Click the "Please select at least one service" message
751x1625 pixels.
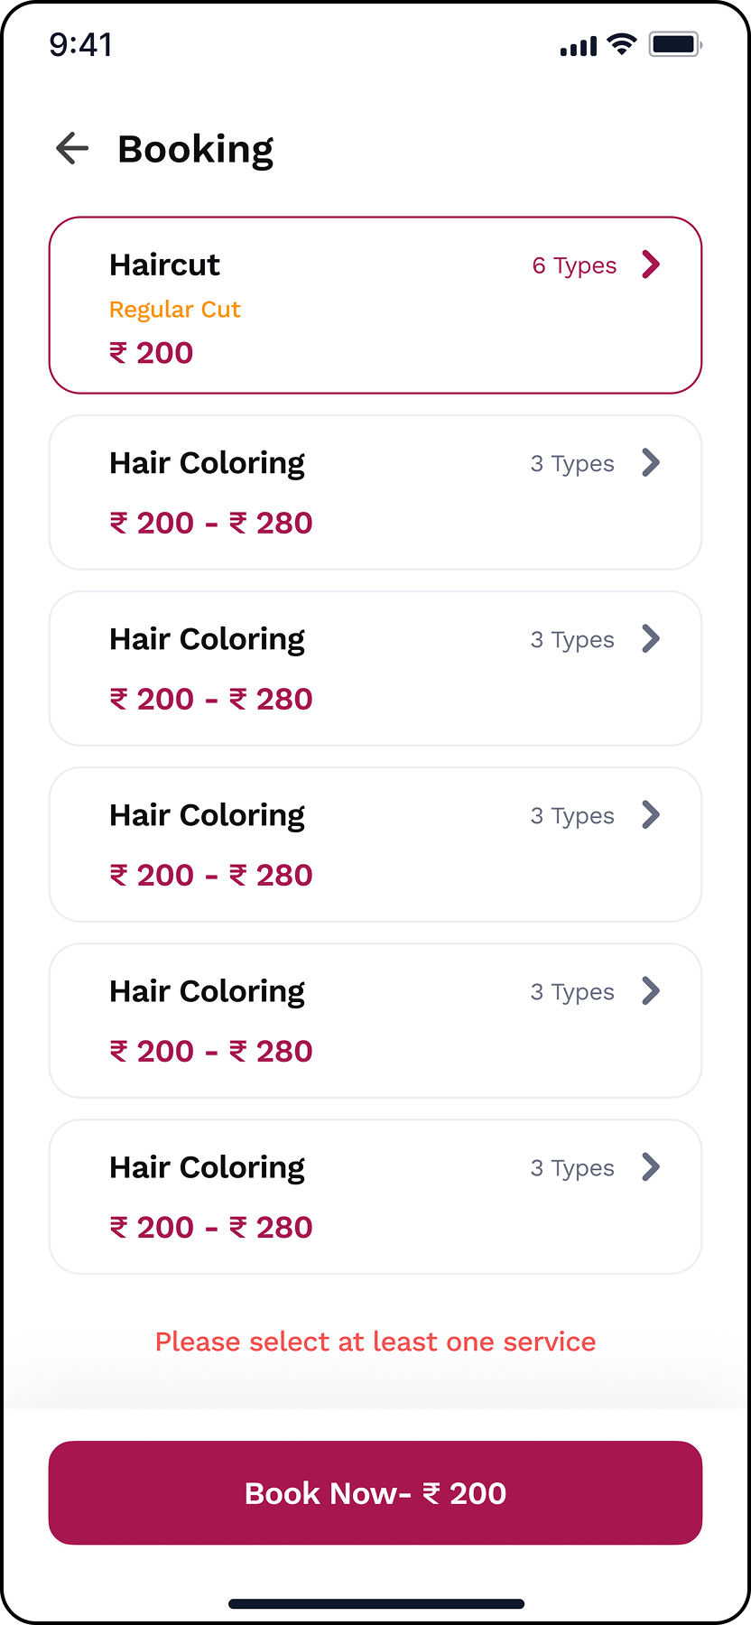coord(375,1342)
